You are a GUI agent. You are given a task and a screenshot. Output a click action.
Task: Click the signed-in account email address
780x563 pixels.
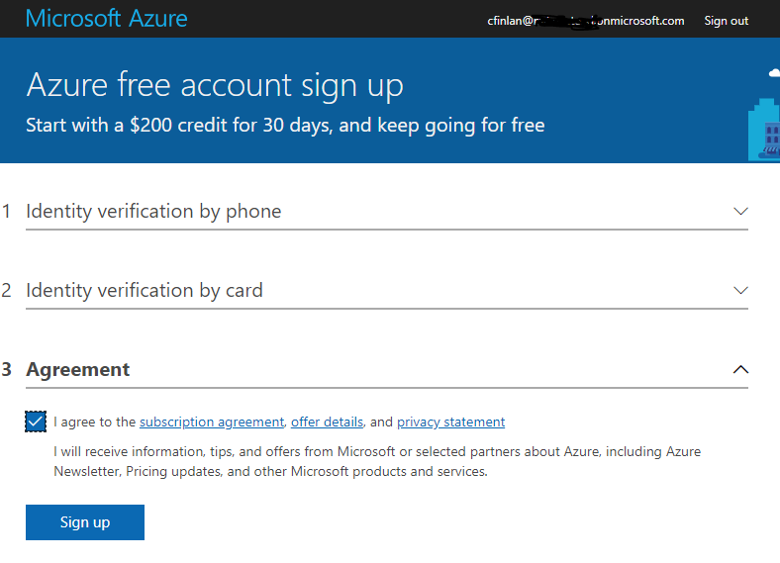[586, 21]
